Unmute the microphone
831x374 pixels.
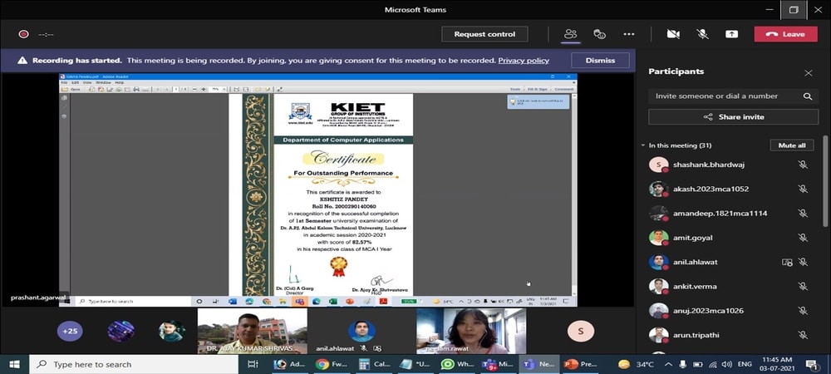click(702, 34)
